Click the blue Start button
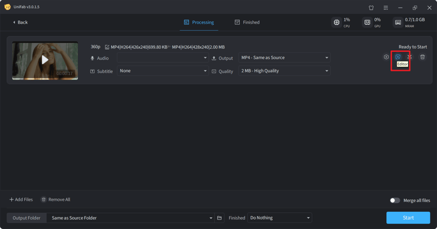 [408, 218]
